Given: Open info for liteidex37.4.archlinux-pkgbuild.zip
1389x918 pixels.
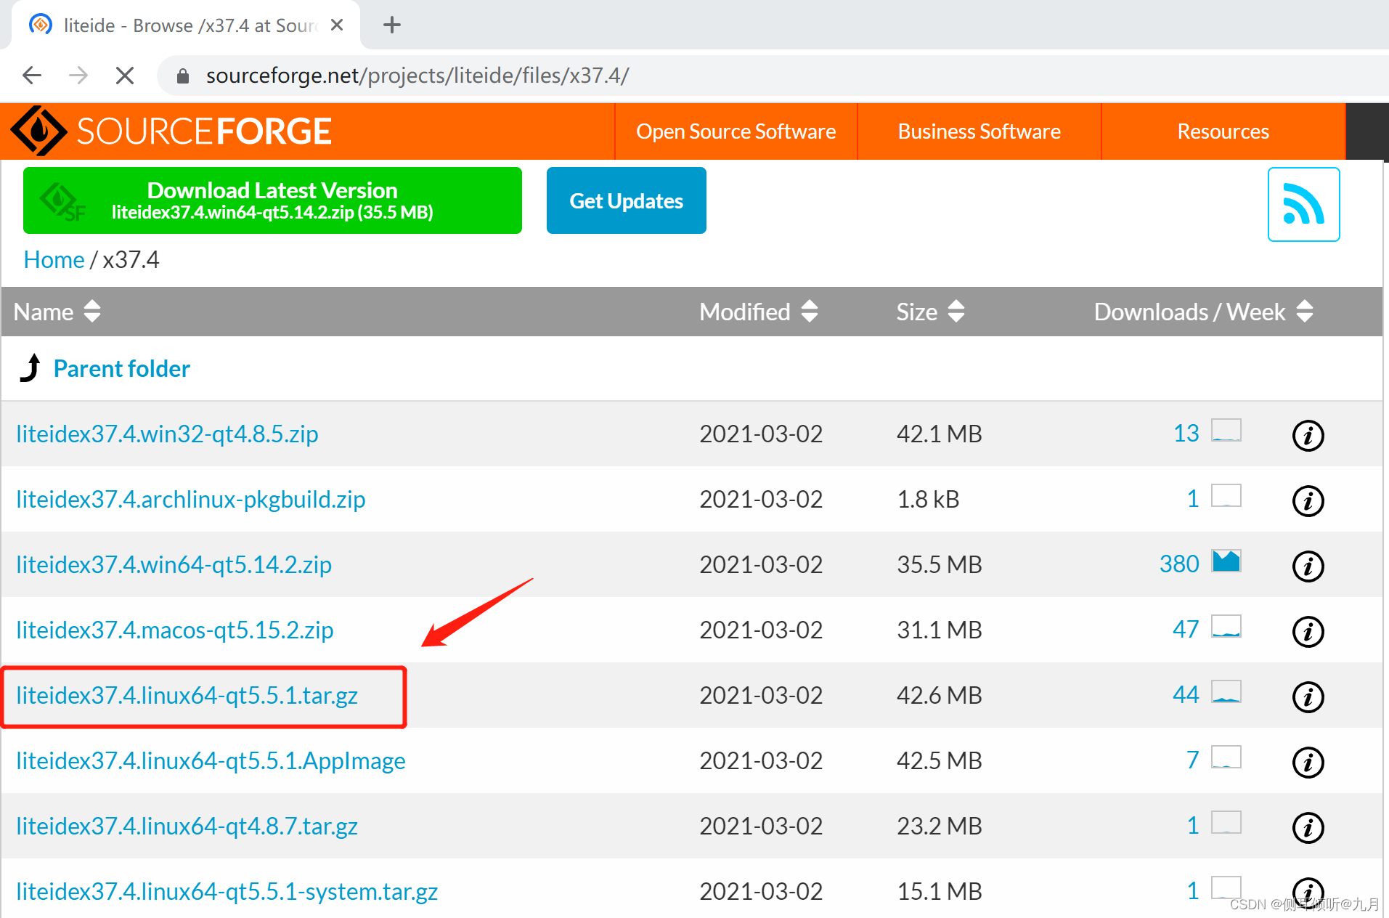Looking at the screenshot, I should (x=1308, y=500).
